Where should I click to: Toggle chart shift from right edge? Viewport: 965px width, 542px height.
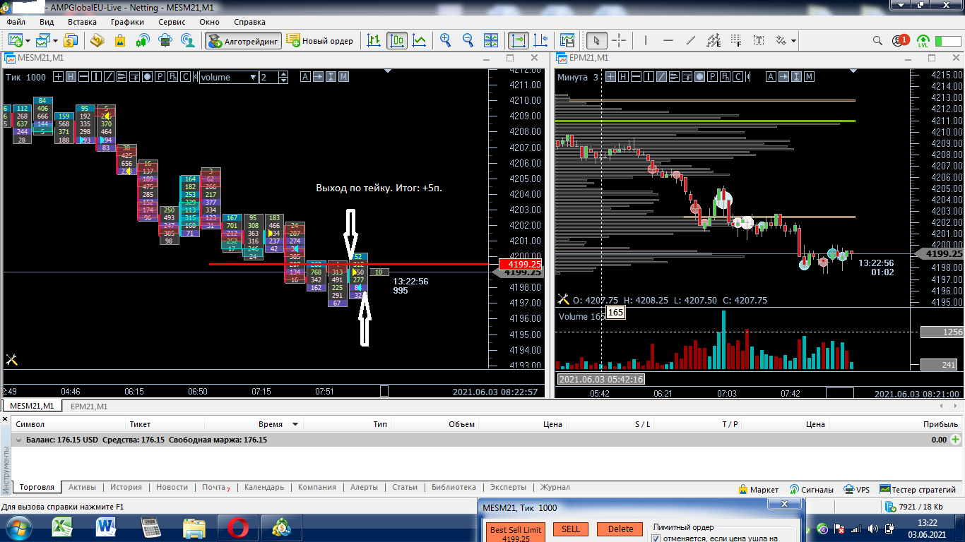click(x=541, y=40)
